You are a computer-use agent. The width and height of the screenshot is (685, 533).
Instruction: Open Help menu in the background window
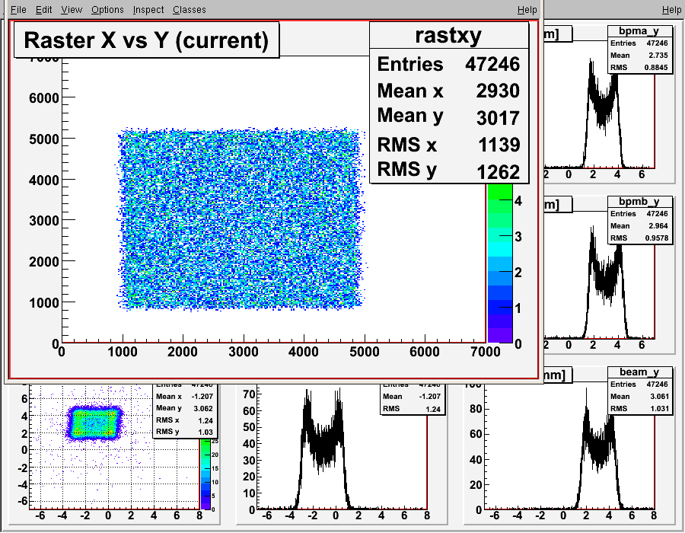(671, 10)
